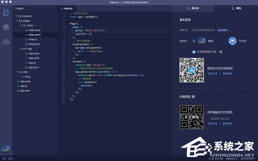Open app.json in the file tree
This screenshot has height=161, width=258.
(x=25, y=91)
